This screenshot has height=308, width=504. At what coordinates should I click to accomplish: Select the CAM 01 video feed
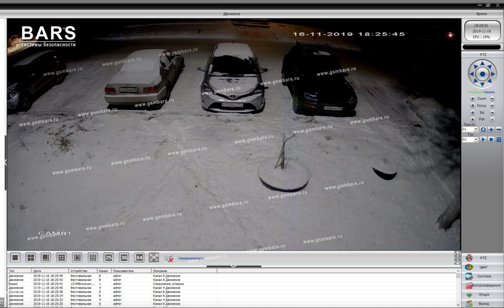point(234,134)
